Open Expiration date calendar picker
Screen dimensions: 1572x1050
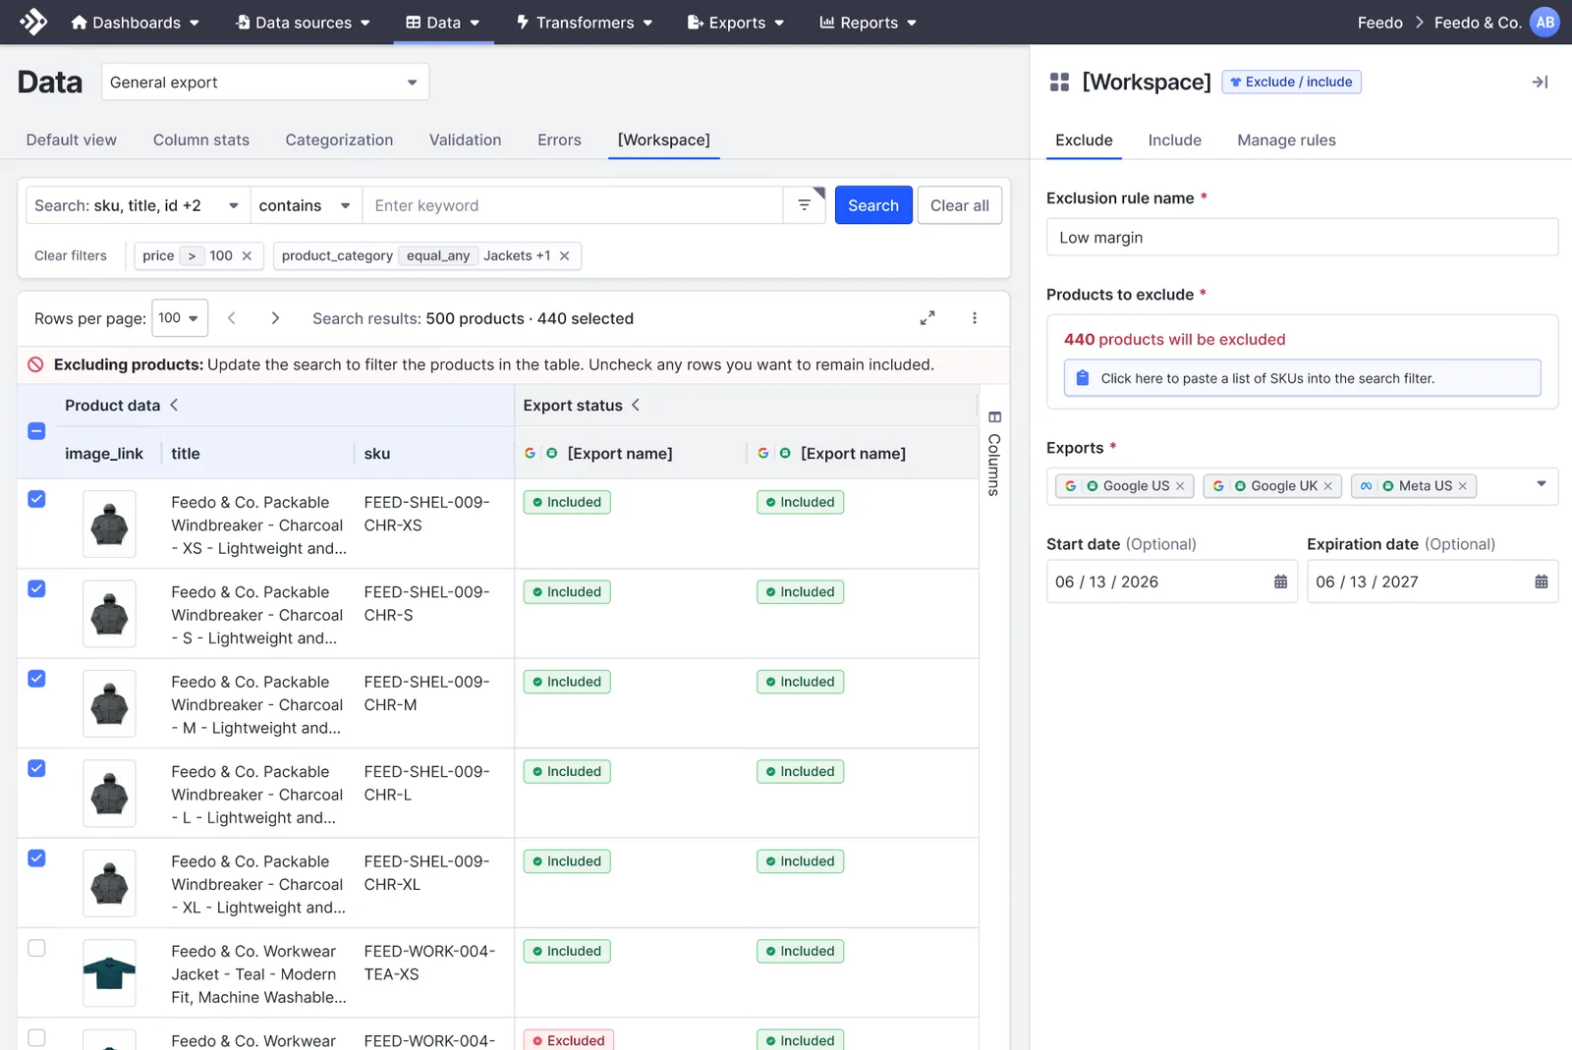(1541, 581)
